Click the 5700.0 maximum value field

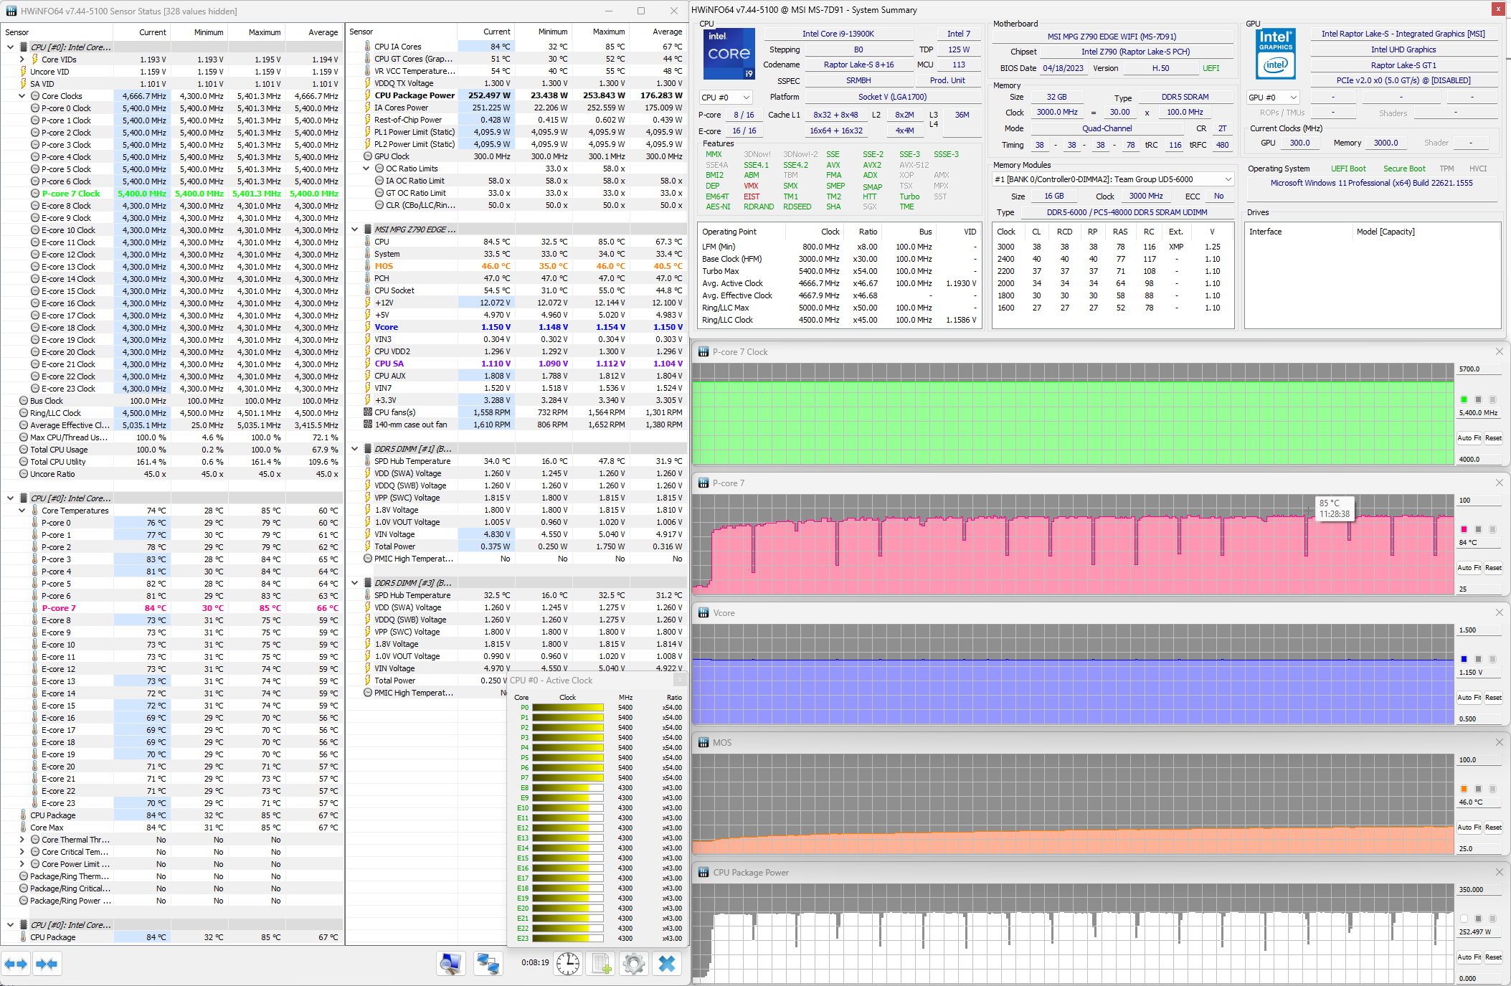pyautogui.click(x=1478, y=369)
